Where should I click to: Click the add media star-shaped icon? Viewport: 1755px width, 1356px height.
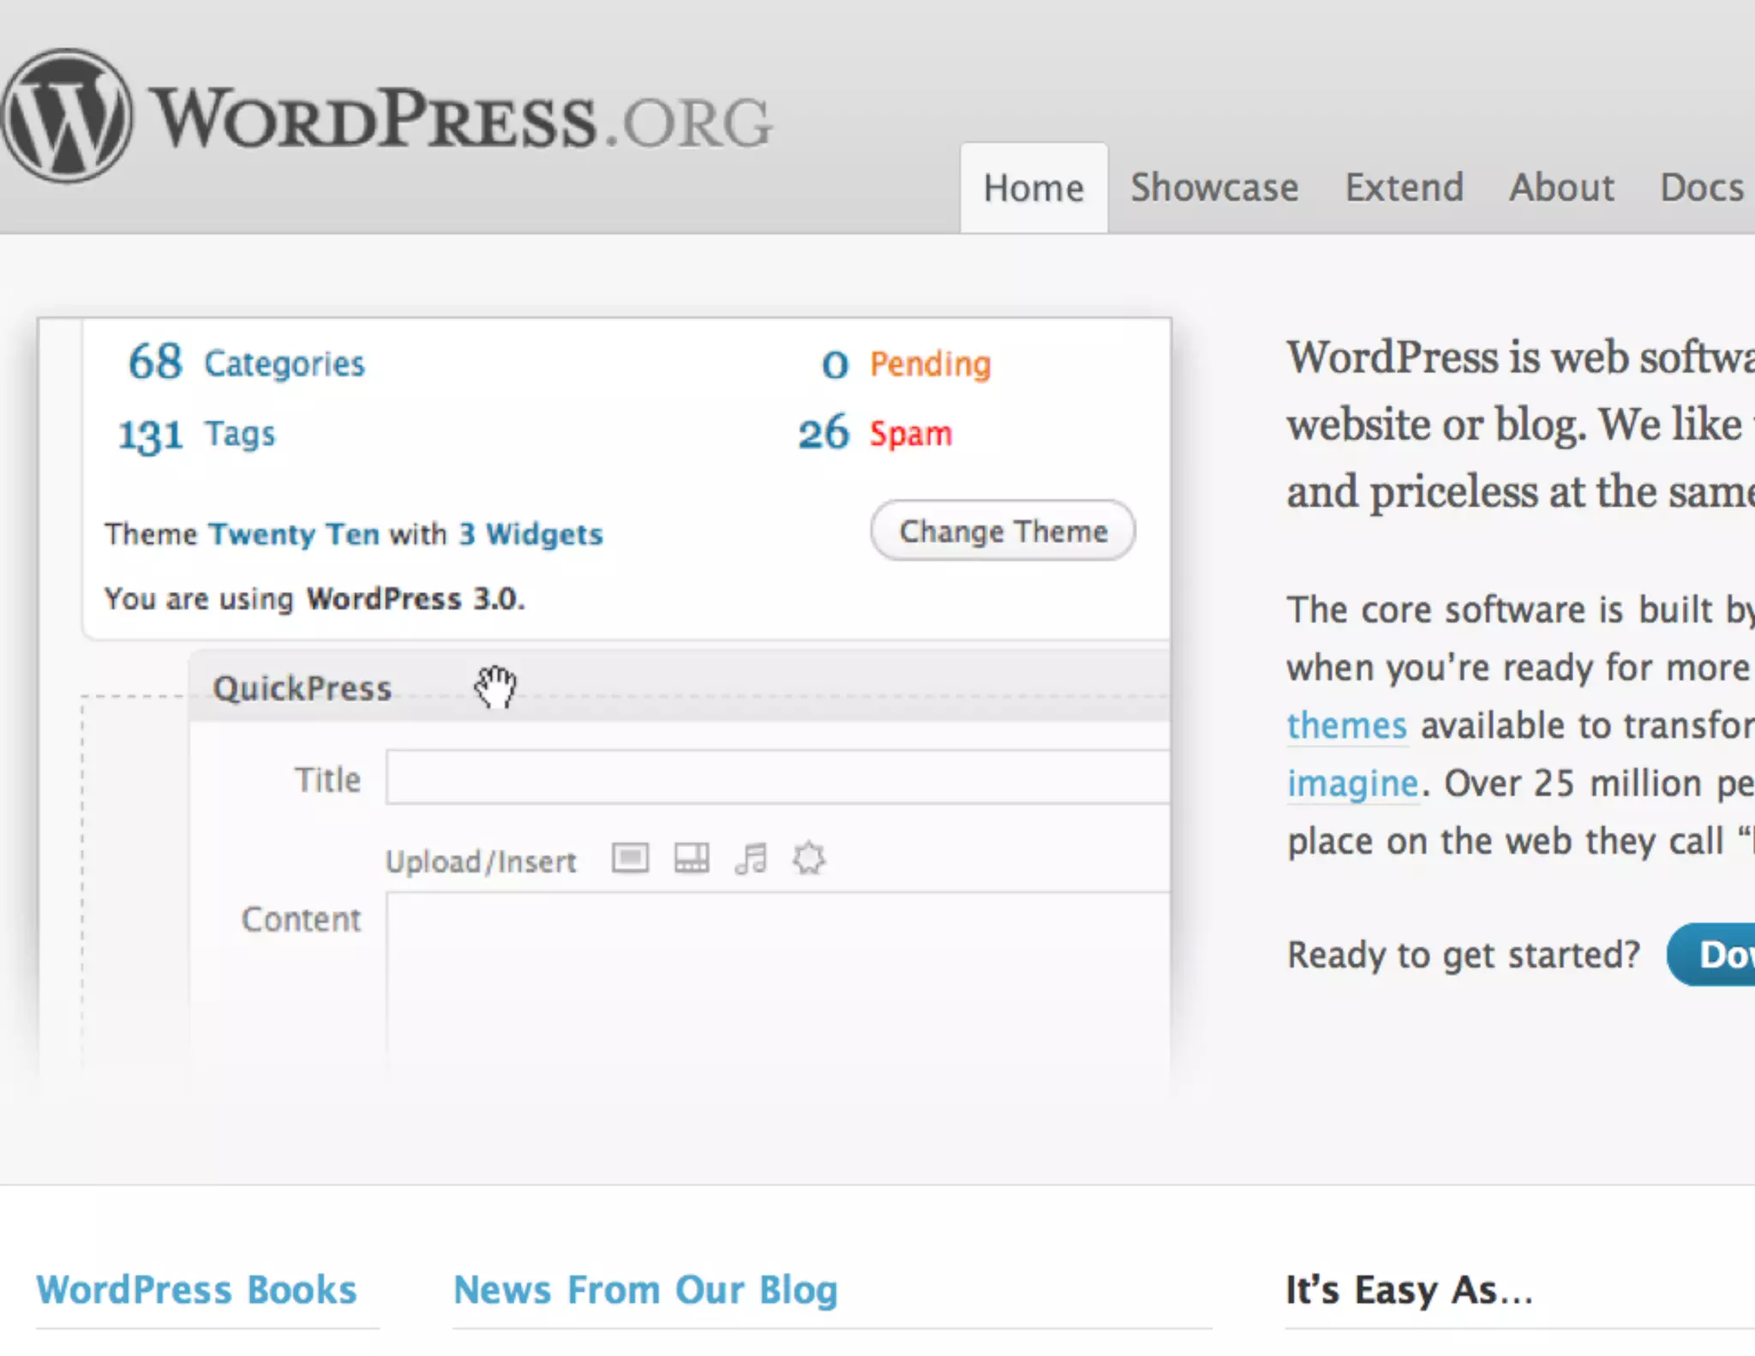[x=808, y=858]
